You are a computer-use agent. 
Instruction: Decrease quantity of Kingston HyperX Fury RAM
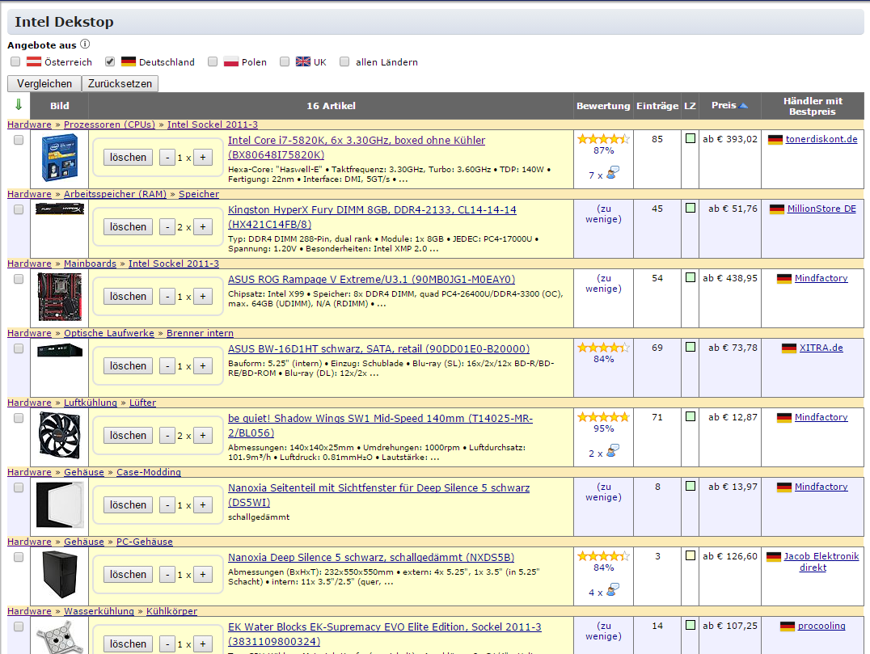pyautogui.click(x=167, y=227)
